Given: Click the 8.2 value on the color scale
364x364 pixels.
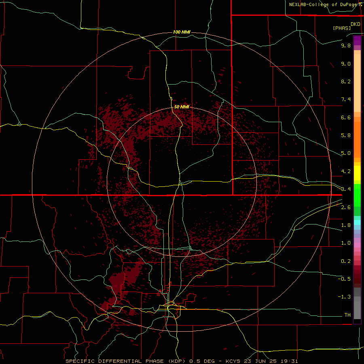Looking at the screenshot, I should (x=346, y=81).
